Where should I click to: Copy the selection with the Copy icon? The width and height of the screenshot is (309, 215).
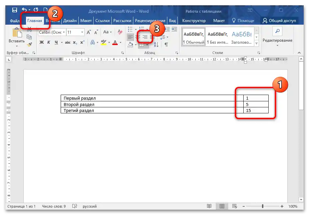pos(29,37)
